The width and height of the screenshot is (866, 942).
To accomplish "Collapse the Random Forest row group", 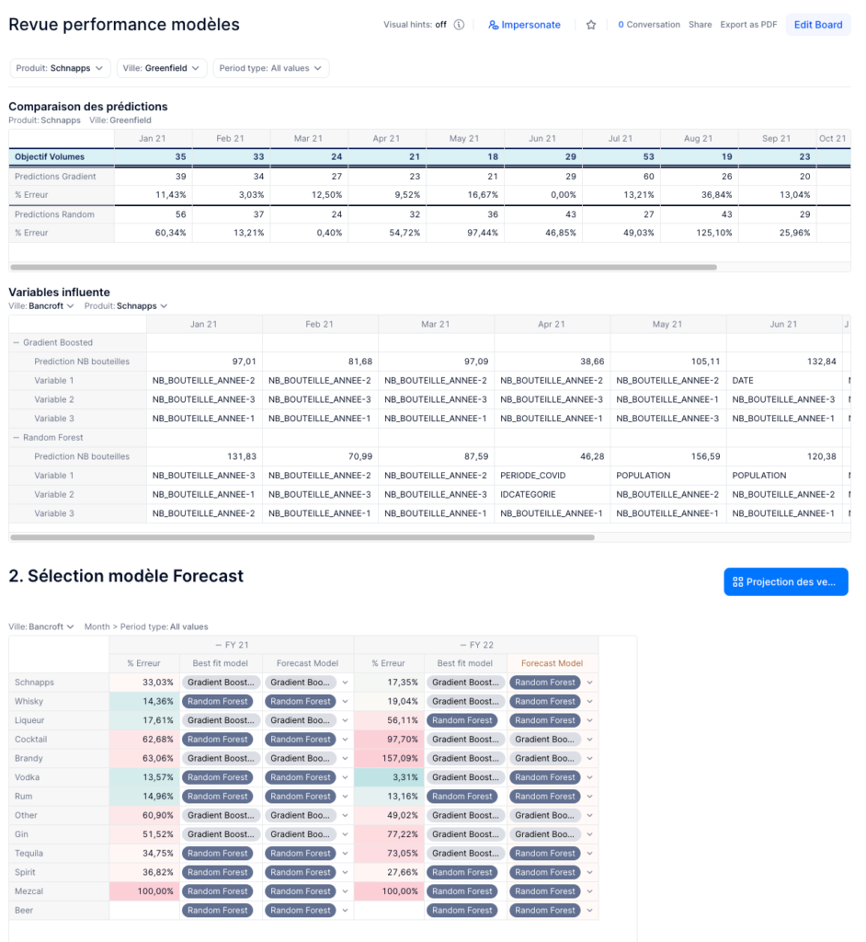I will [x=16, y=438].
